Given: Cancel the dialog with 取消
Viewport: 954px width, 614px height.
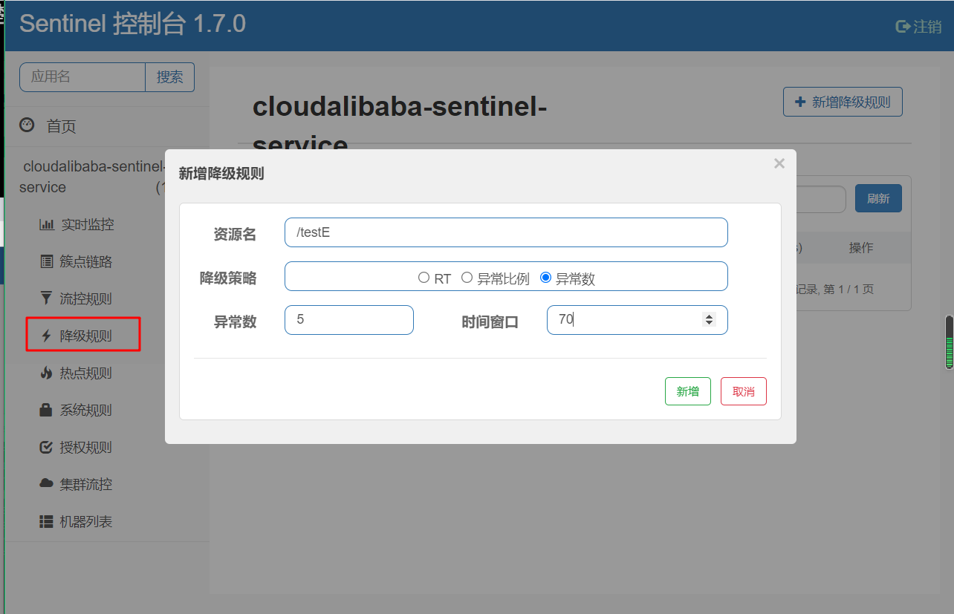Looking at the screenshot, I should click(x=744, y=391).
